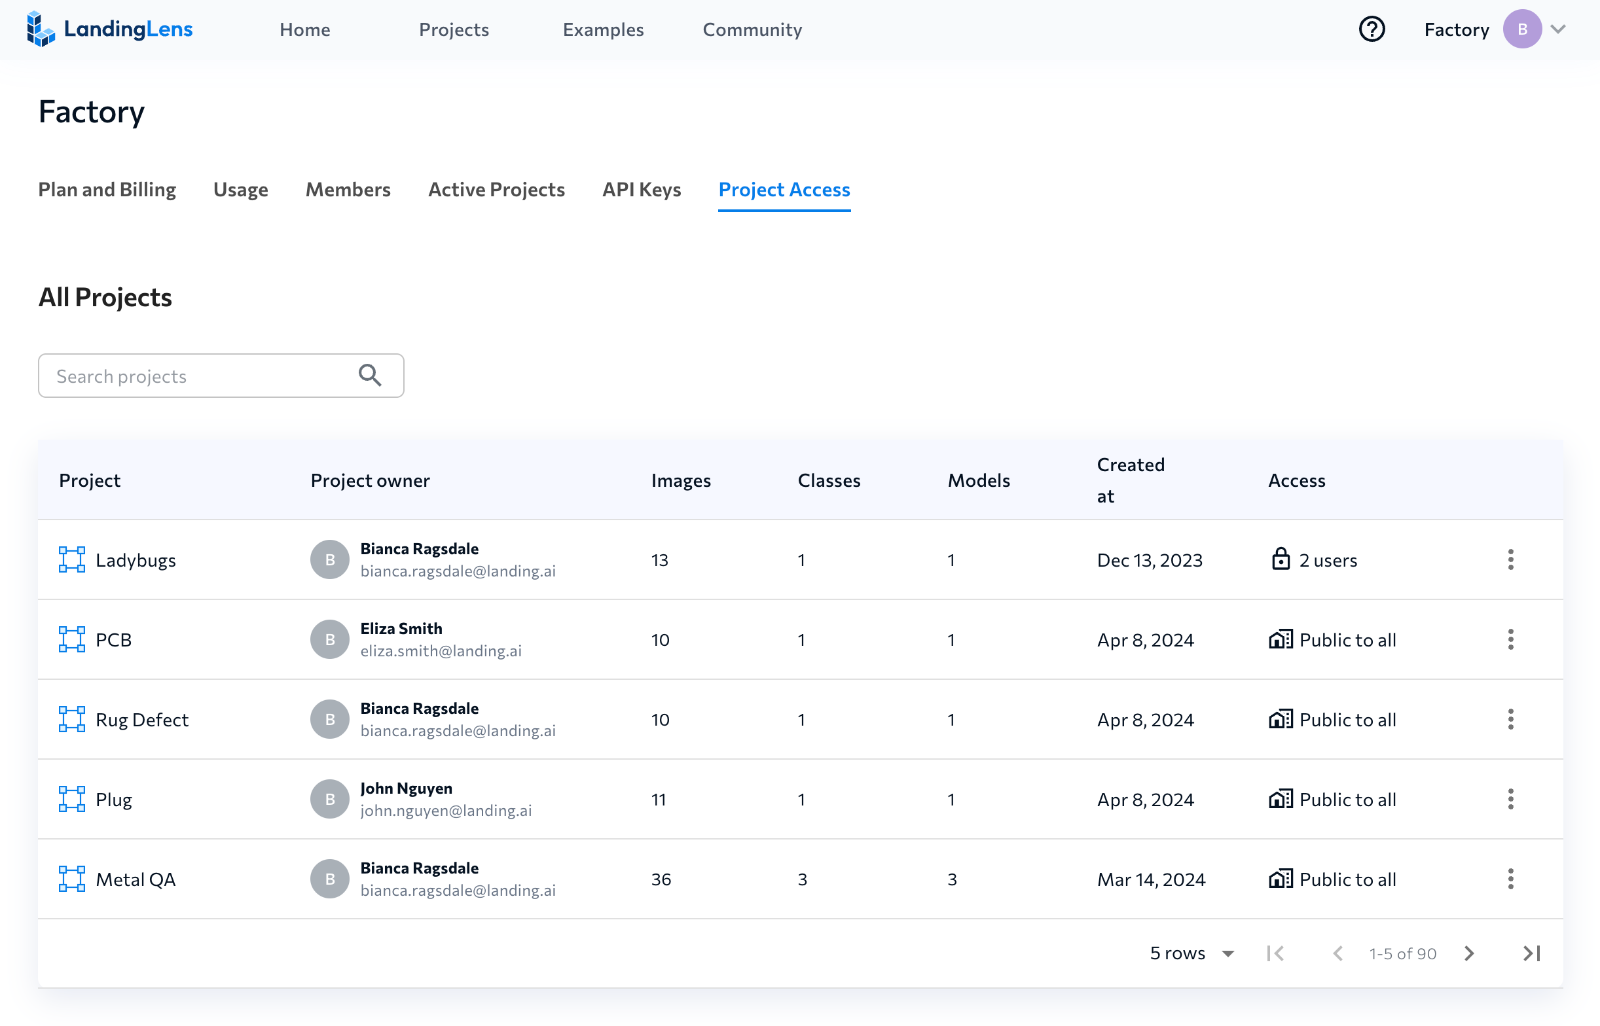1600x1026 pixels.
Task: Click the LandingLens logo
Action: 110,29
